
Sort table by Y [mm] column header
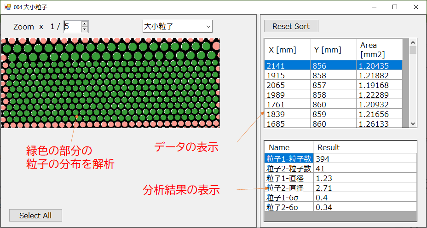pyautogui.click(x=333, y=50)
